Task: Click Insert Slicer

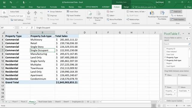Action: [x=72, y=11]
